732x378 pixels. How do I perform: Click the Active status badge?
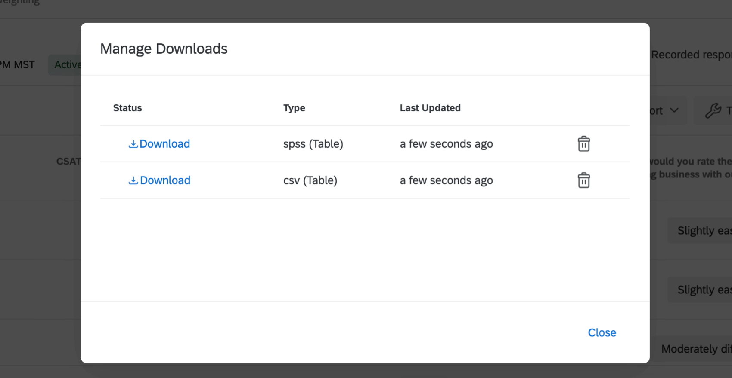pyautogui.click(x=65, y=65)
